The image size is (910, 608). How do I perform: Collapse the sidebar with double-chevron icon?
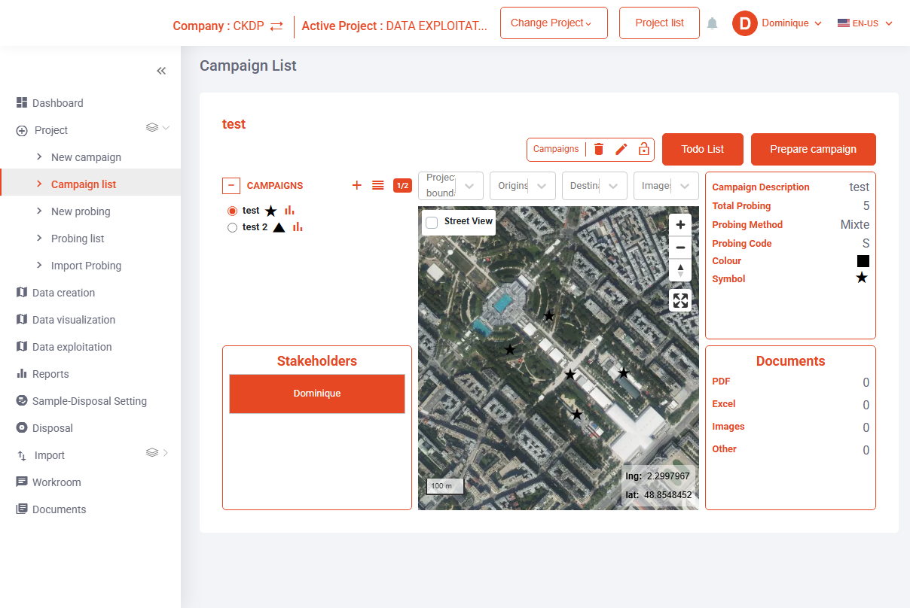point(161,71)
